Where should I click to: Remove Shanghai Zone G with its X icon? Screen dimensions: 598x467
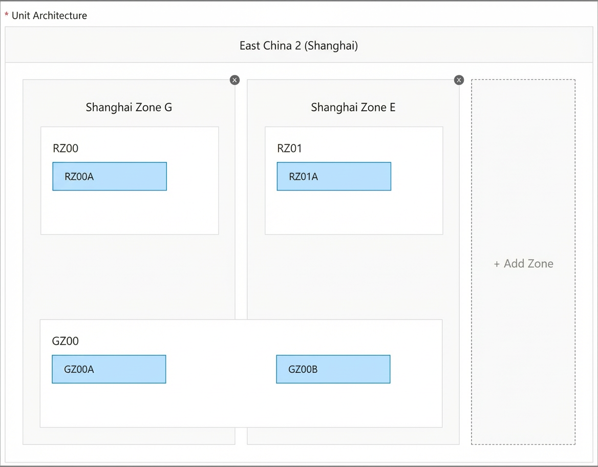click(235, 80)
